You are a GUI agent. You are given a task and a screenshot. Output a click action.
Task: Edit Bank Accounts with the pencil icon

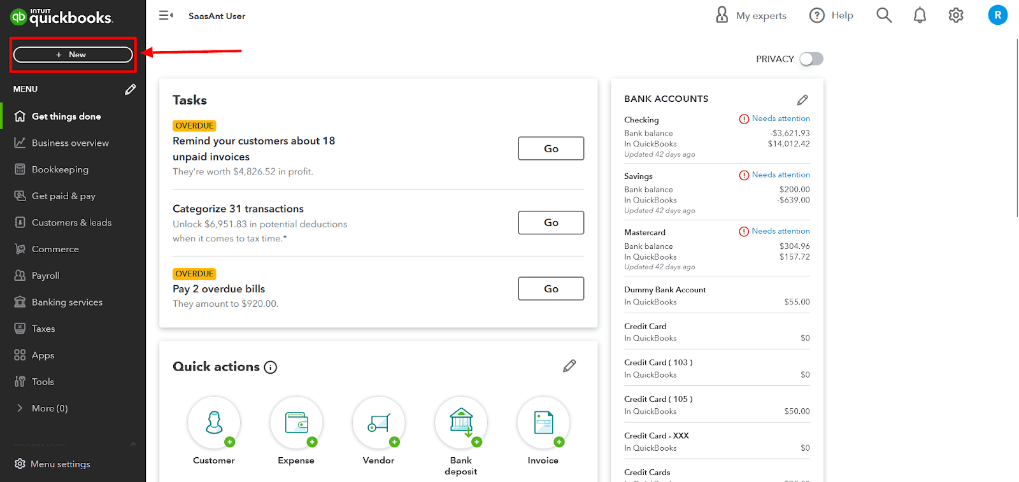(802, 100)
